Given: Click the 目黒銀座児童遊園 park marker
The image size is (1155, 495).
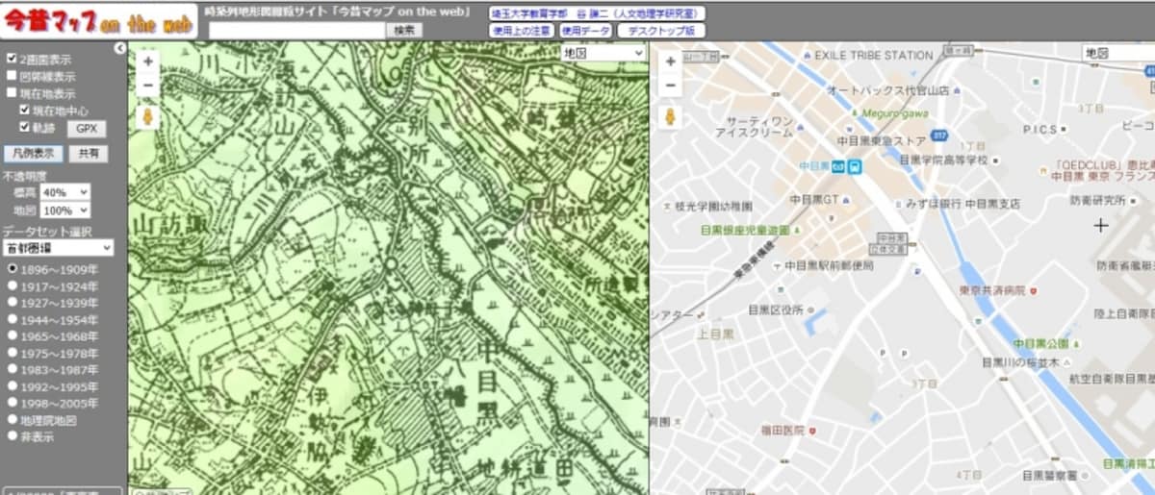Looking at the screenshot, I should 799,231.
